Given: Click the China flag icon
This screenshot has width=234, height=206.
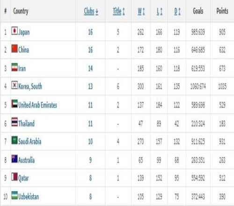Looking at the screenshot, I should 15,49.
